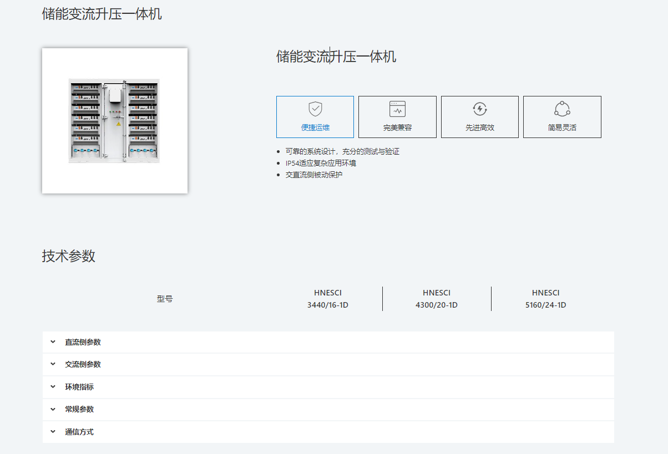
Task: Toggle the 环境指标 chevron arrow
Action: 53,387
